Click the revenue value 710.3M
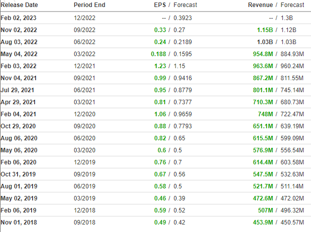 263,102
